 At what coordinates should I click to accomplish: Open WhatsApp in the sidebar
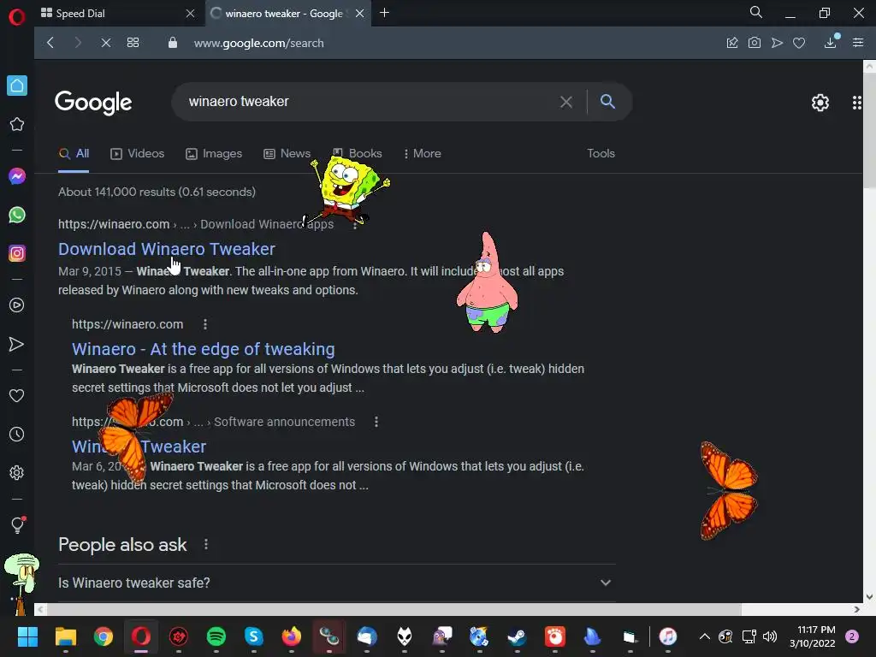(17, 215)
